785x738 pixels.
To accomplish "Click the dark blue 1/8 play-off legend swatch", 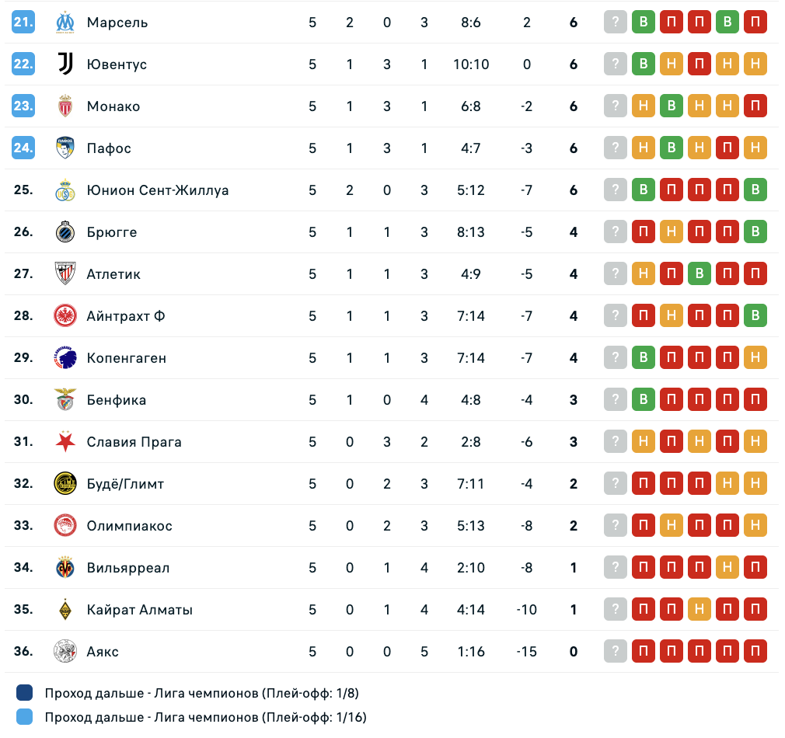I will (24, 693).
